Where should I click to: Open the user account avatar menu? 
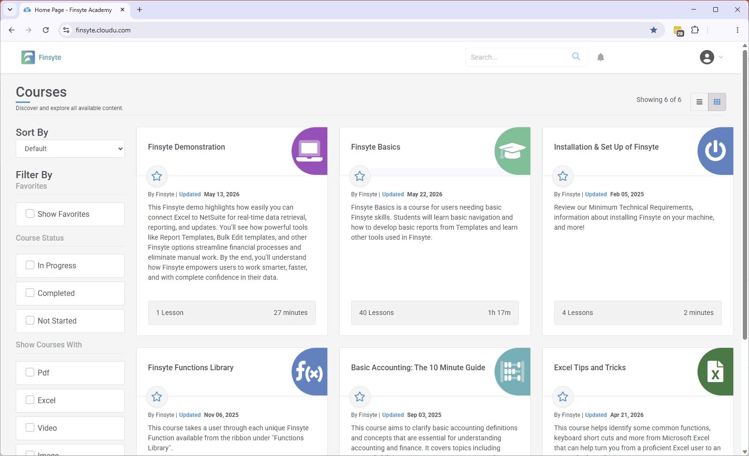click(707, 57)
